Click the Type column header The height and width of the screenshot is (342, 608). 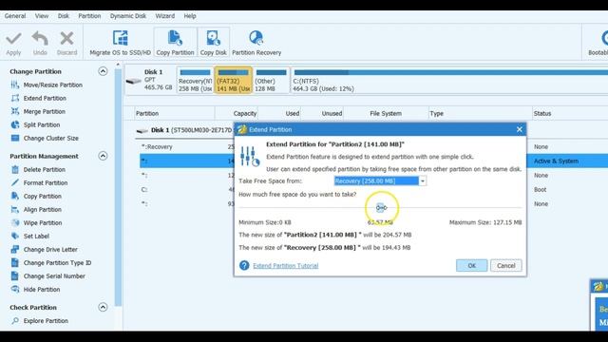[437, 114]
